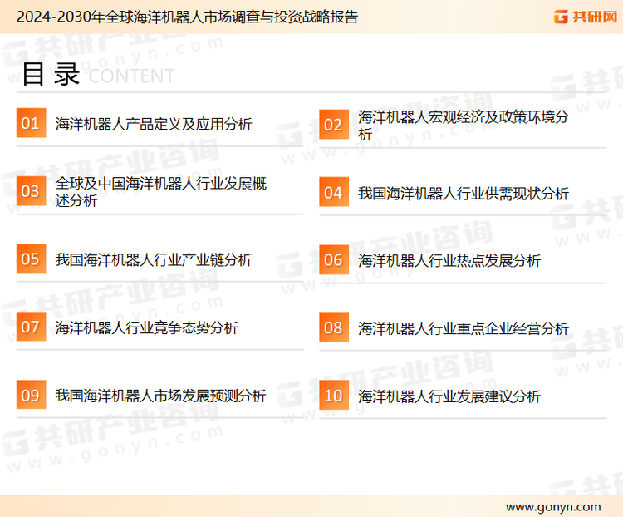The image size is (623, 517).
Task: Click the report title 2024-2030年全球海洋机器人市场调查与投资战略报告
Action: 187,17
